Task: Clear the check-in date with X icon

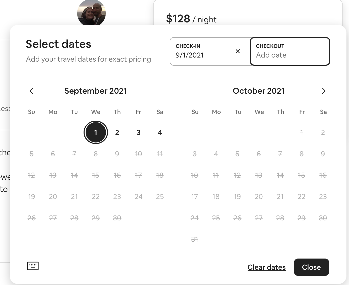Action: (237, 51)
